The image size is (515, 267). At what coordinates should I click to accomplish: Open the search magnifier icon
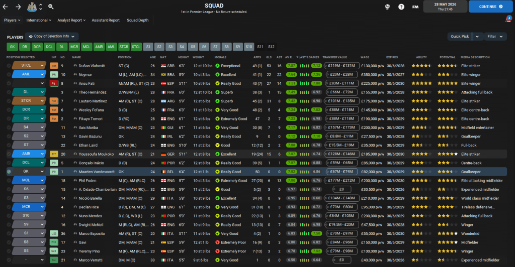click(51, 7)
